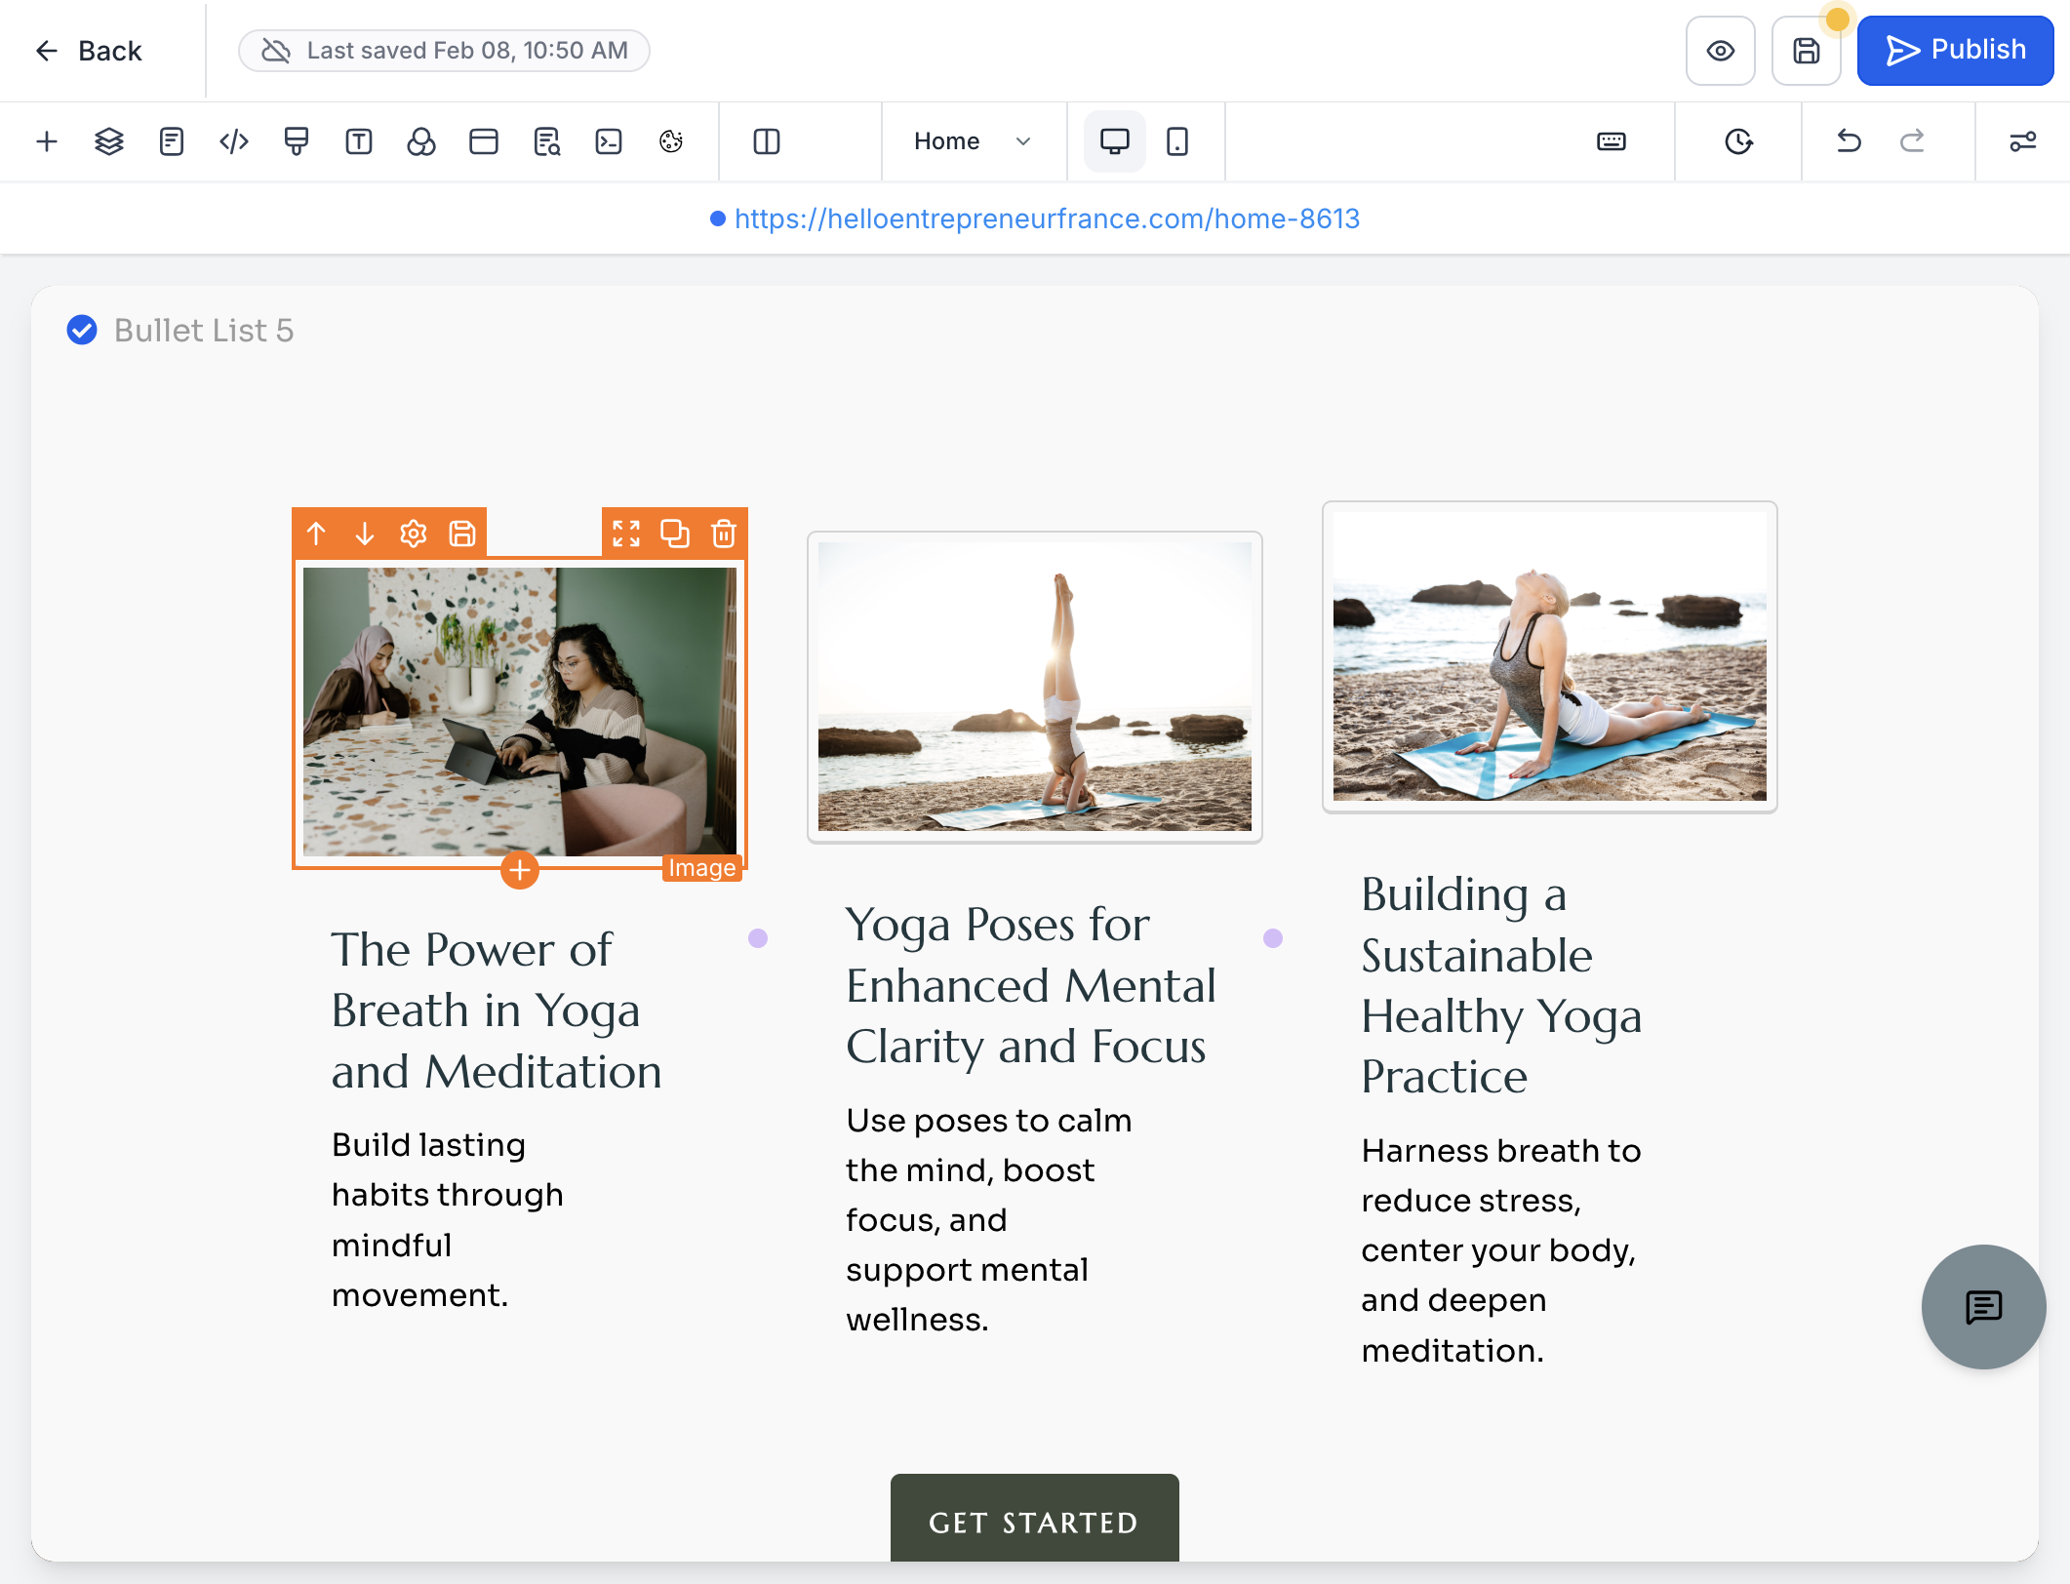Add element below image via orange plus
Image resolution: width=2070 pixels, height=1584 pixels.
click(520, 869)
